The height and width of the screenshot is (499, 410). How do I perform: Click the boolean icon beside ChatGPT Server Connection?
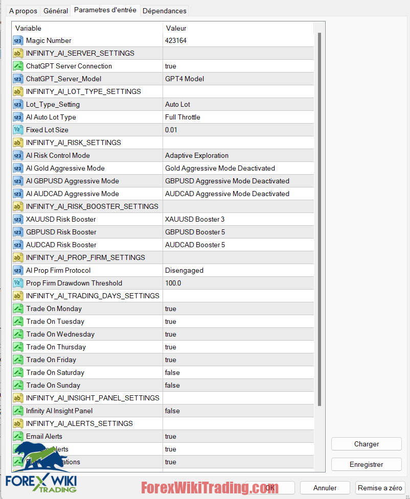pos(18,66)
